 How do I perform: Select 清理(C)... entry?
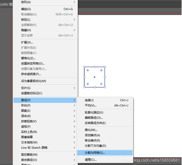(105, 160)
